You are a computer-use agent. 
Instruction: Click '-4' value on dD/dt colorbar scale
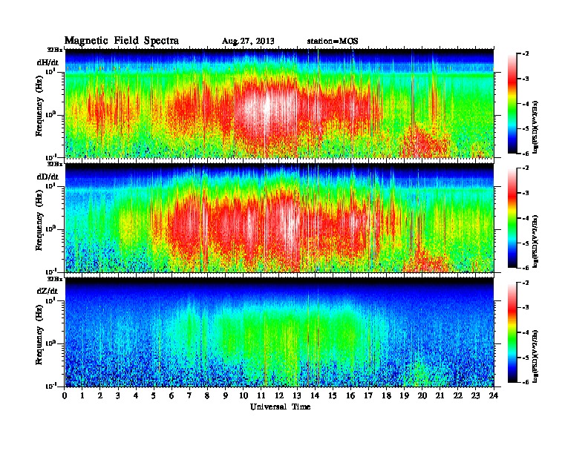click(x=526, y=218)
